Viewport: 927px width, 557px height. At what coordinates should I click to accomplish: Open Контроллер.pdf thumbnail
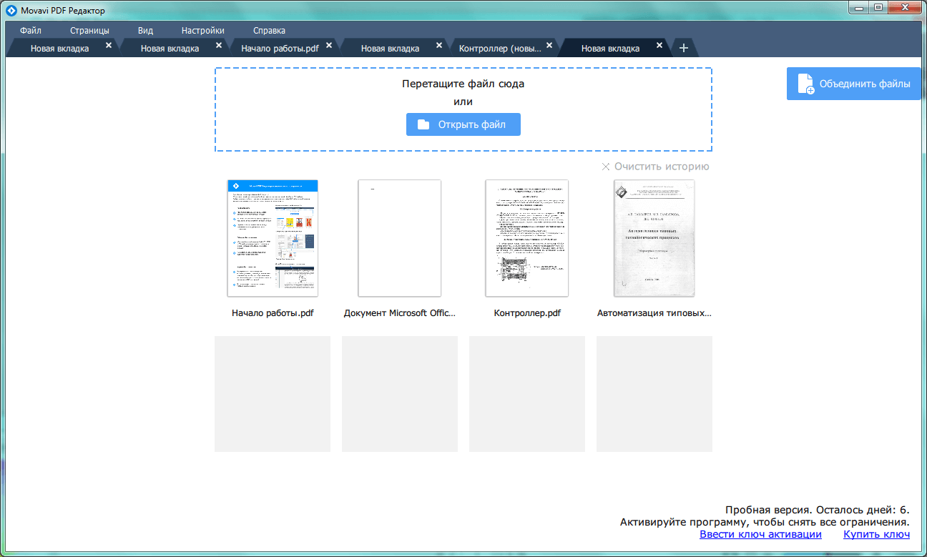click(x=527, y=238)
